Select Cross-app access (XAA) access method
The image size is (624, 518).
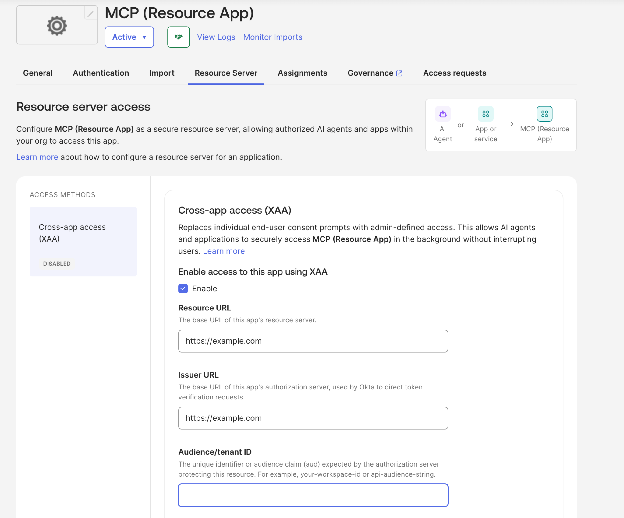83,241
